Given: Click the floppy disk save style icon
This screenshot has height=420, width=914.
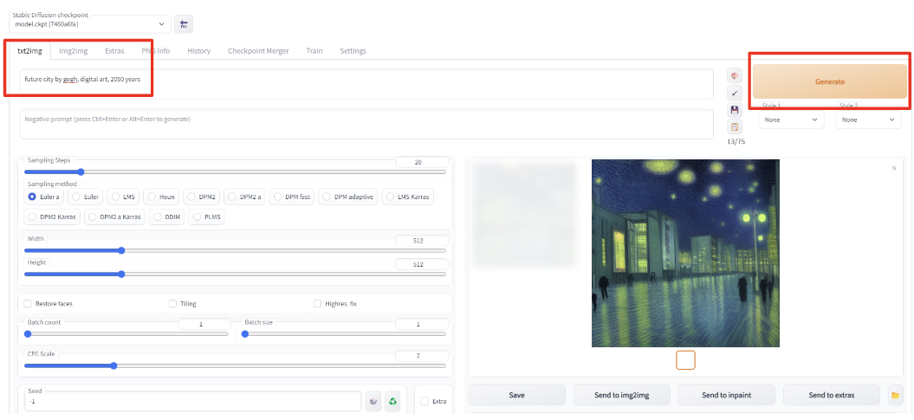Looking at the screenshot, I should pos(735,109).
